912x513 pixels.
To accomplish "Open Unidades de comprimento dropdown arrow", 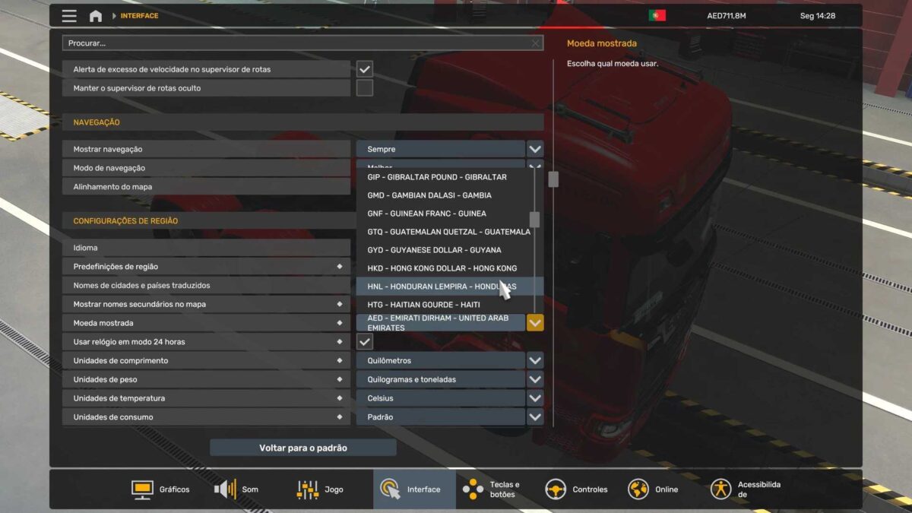I will point(535,360).
